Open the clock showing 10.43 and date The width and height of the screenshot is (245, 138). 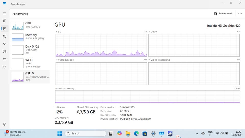[x=236, y=133]
